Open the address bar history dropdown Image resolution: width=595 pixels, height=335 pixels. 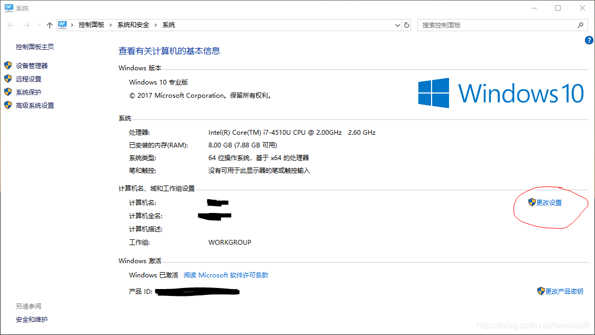point(397,25)
